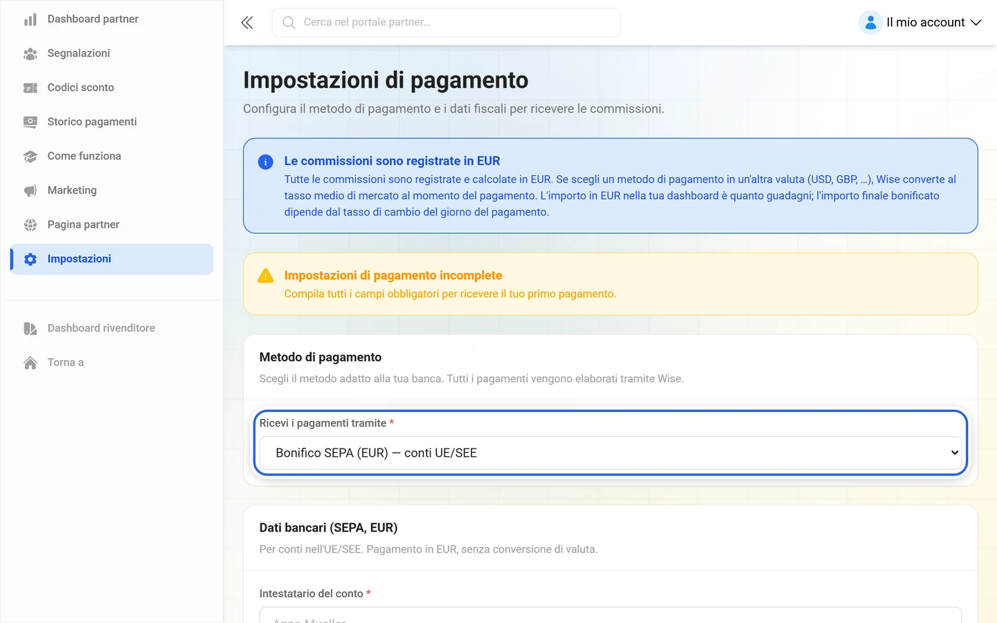Click the Dashboard rivenditore icon

[30, 328]
